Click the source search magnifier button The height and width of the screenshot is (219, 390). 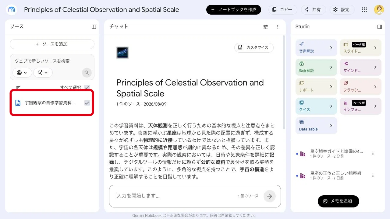87,73
